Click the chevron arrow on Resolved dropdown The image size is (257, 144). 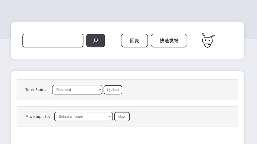coord(100,90)
